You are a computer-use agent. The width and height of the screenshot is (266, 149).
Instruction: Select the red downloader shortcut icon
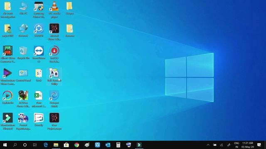(54, 54)
